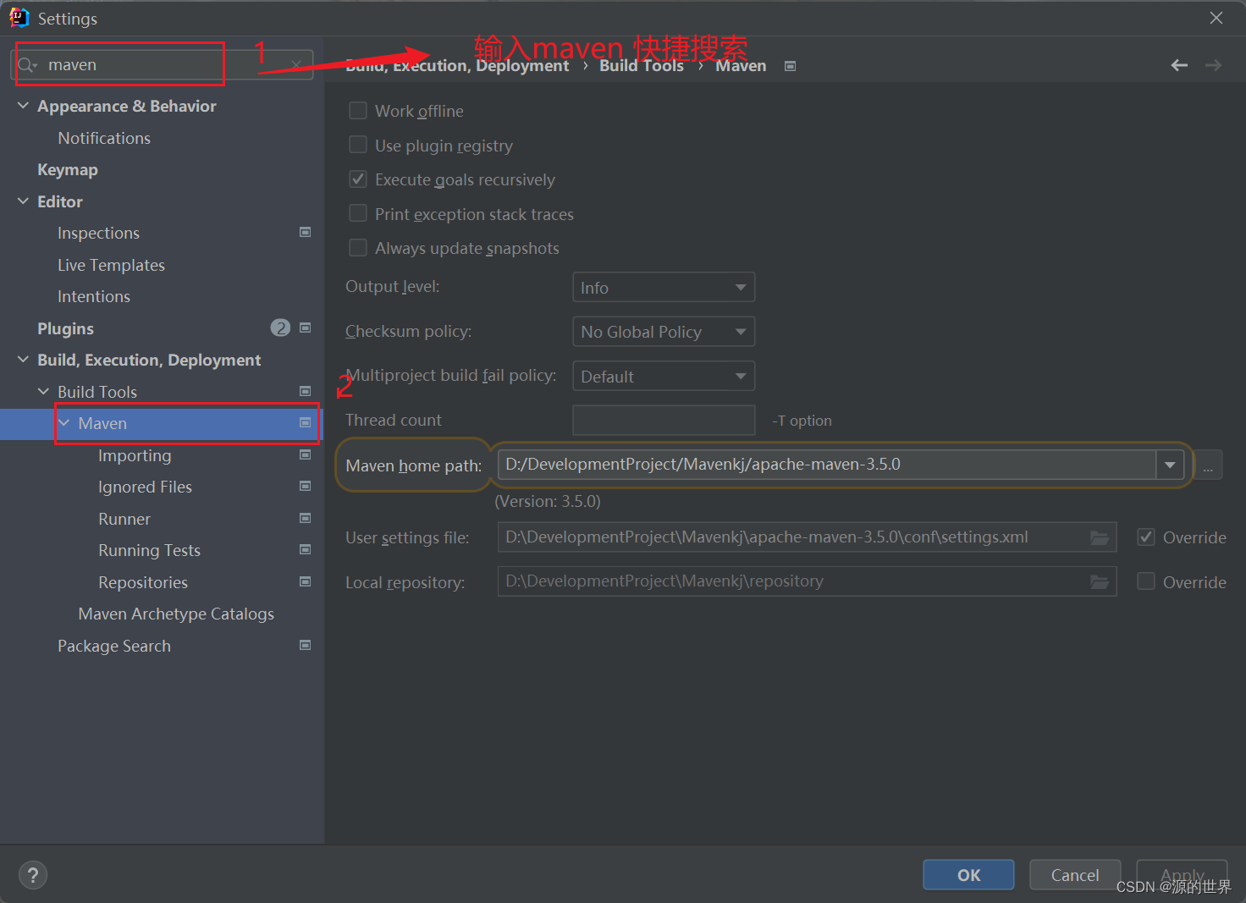Browse folder for User settings file
Screen dimensions: 1246x903
1100,537
